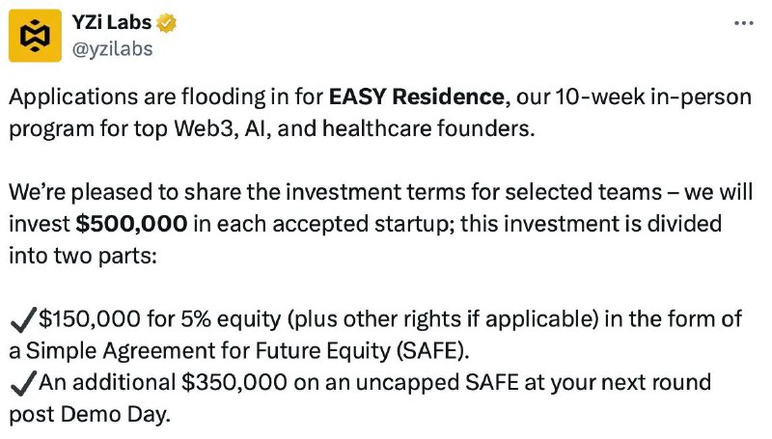Click the gold verified badge

pyautogui.click(x=166, y=23)
